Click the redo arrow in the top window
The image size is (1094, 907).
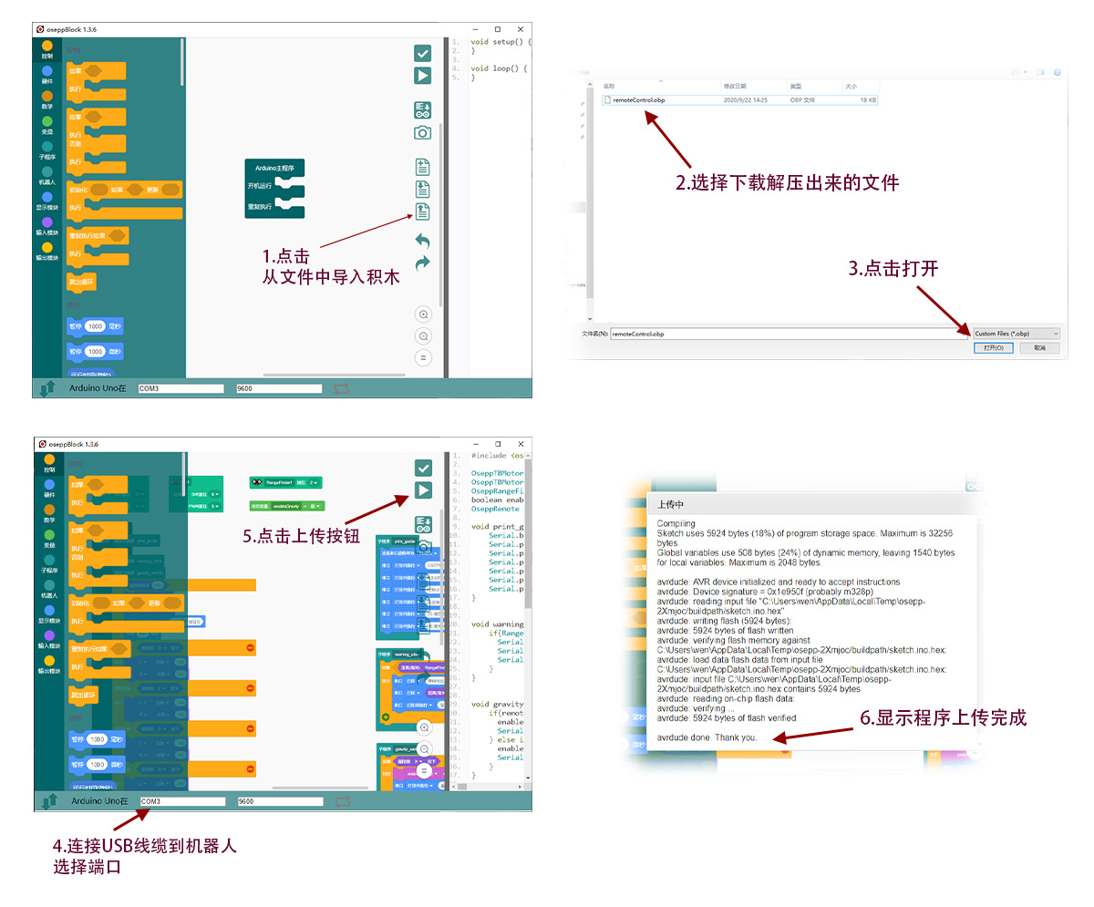pos(422,263)
